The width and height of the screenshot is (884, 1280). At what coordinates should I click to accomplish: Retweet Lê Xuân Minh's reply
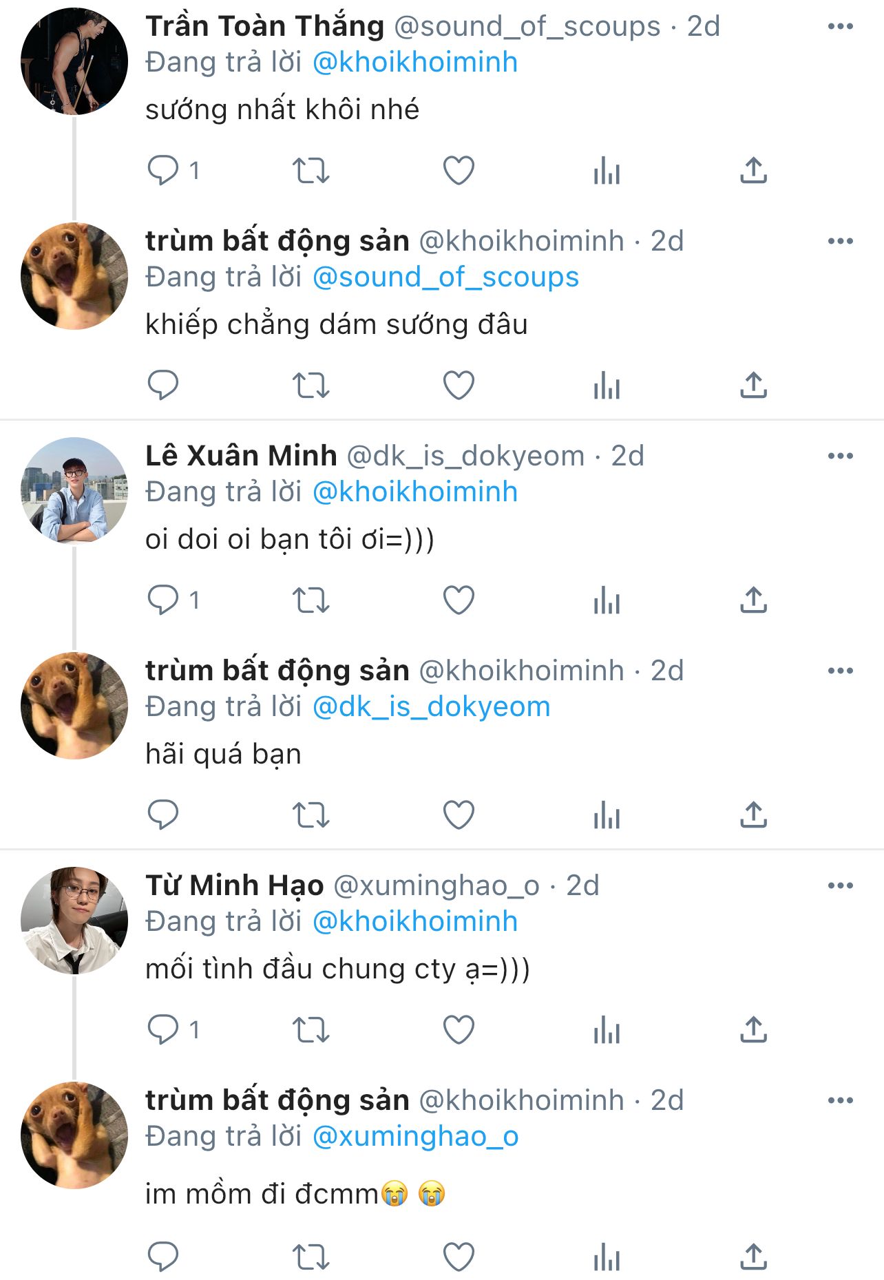point(311,600)
